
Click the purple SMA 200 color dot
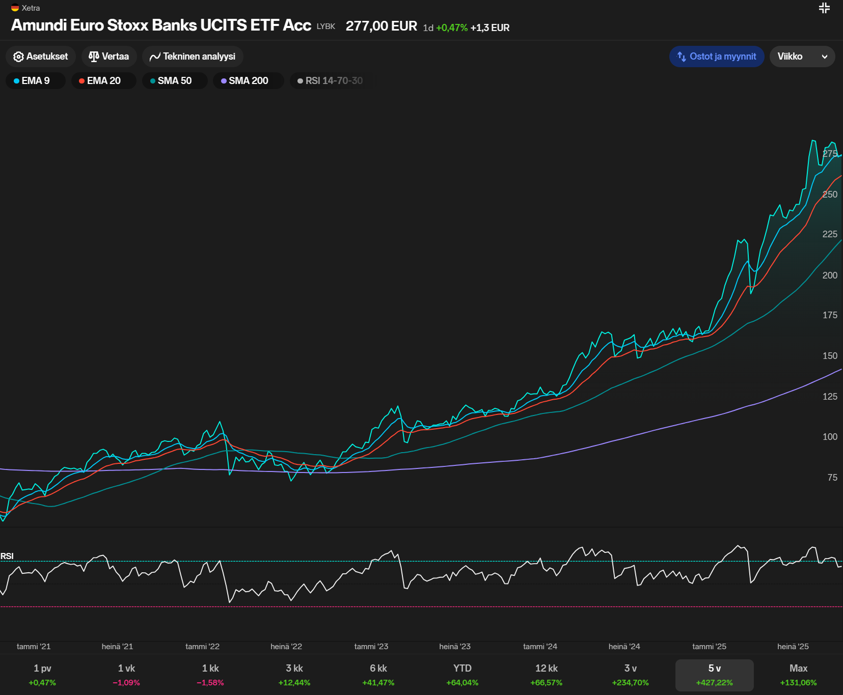click(224, 81)
